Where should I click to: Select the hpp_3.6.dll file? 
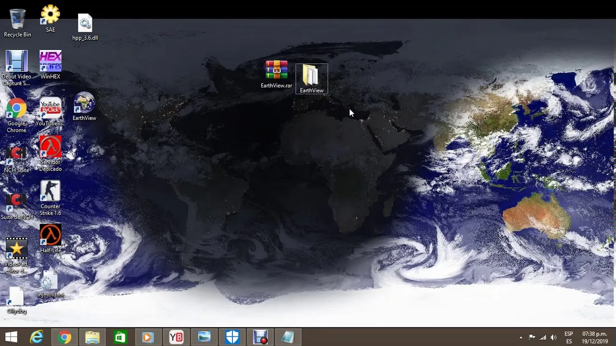click(x=85, y=27)
